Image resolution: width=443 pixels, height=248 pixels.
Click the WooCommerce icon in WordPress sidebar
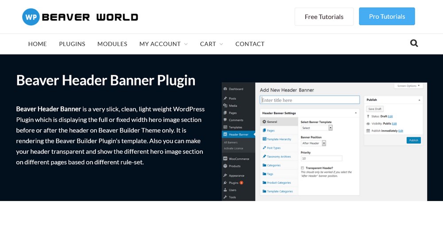pyautogui.click(x=225, y=159)
